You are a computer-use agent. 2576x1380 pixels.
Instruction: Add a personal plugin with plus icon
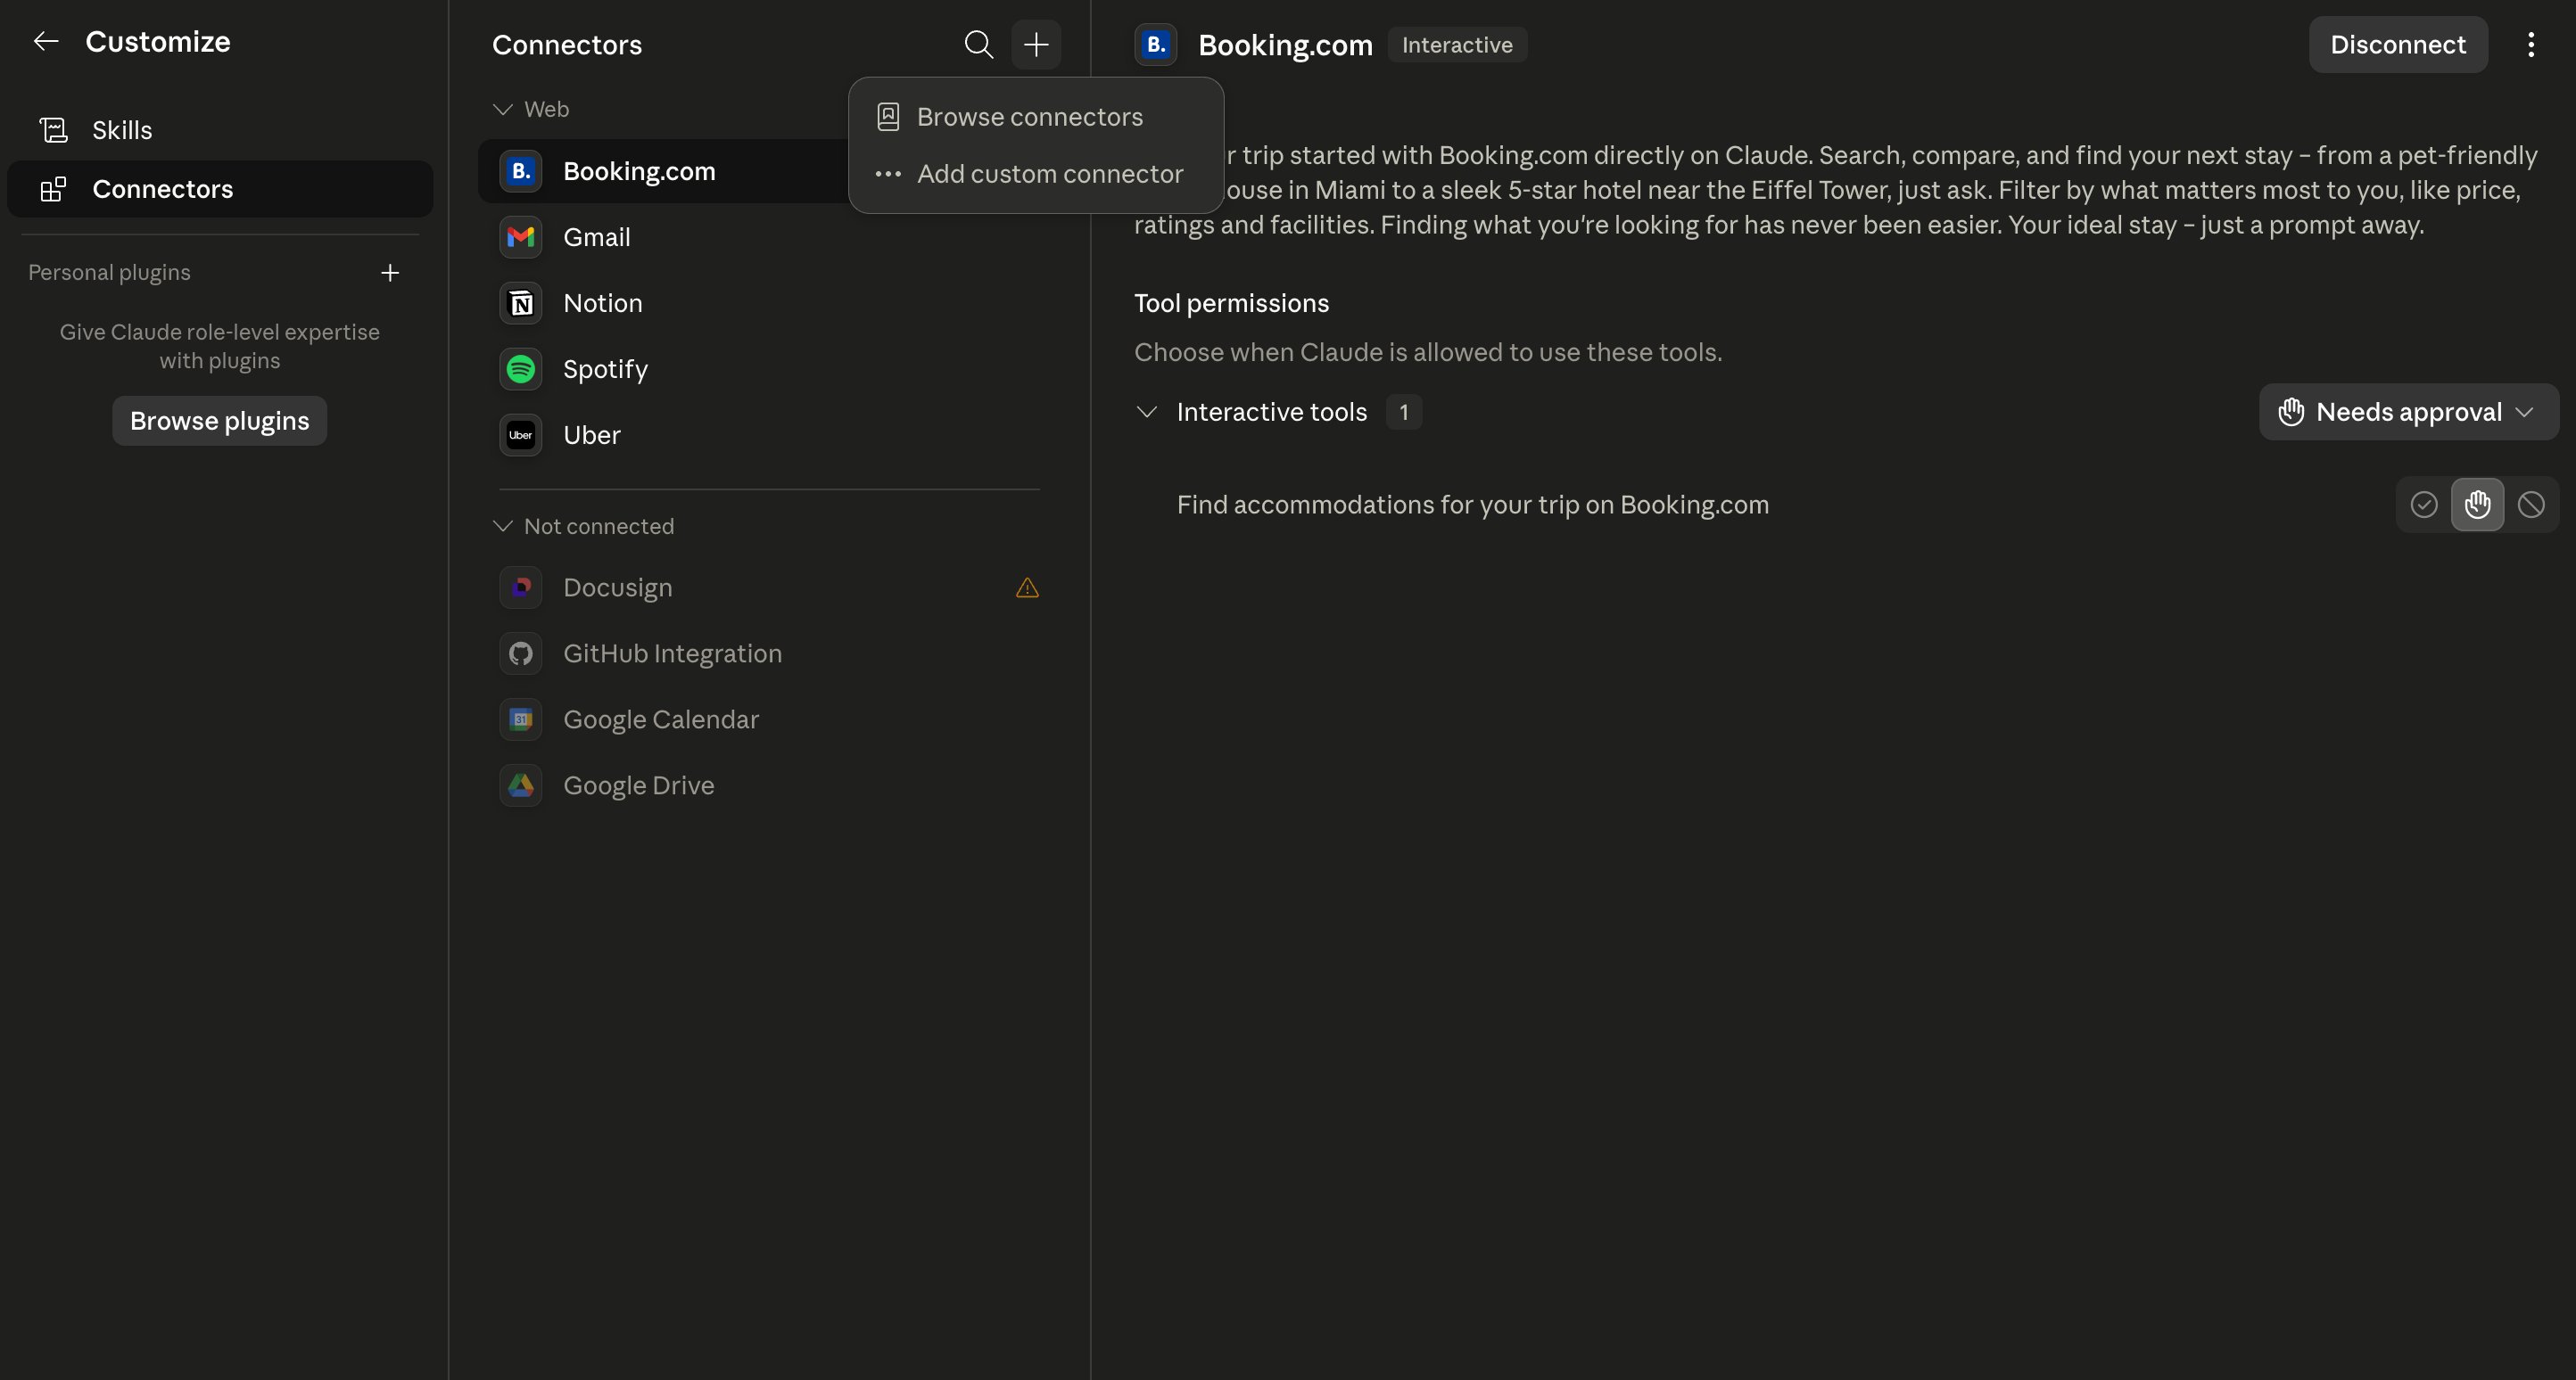click(x=390, y=273)
